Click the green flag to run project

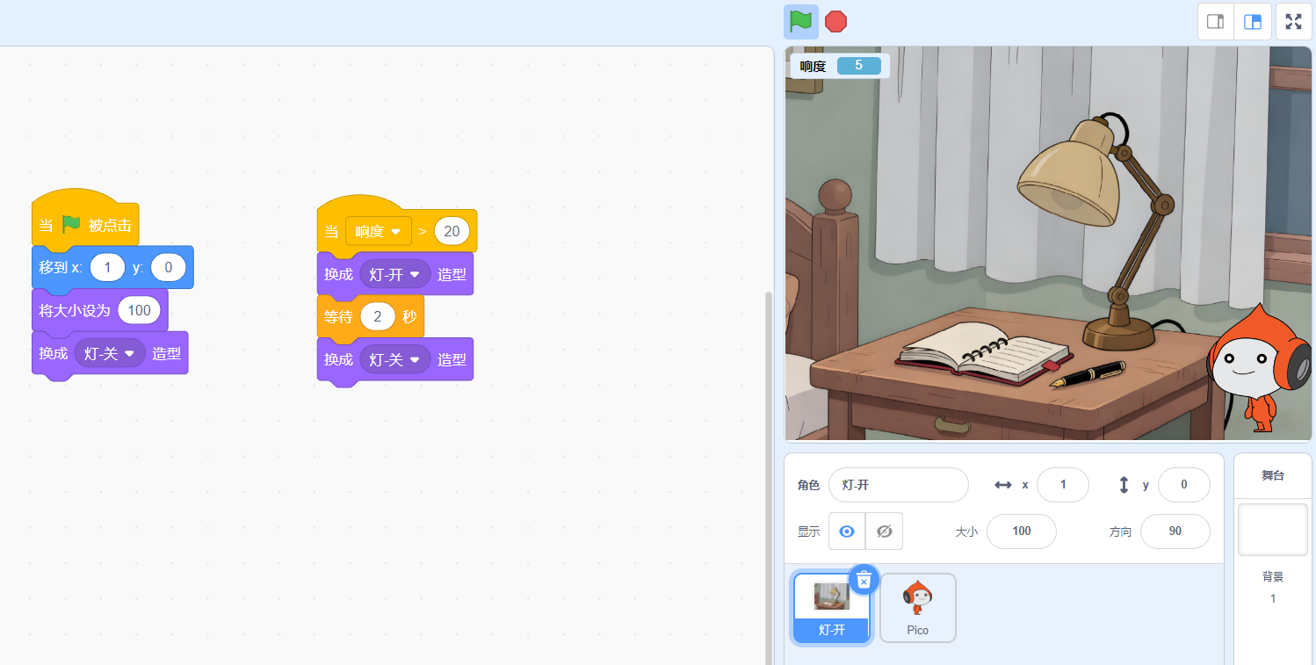pyautogui.click(x=800, y=21)
